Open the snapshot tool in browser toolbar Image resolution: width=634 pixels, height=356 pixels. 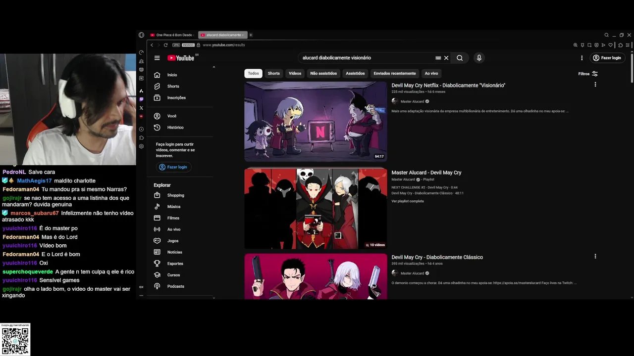[590, 45]
